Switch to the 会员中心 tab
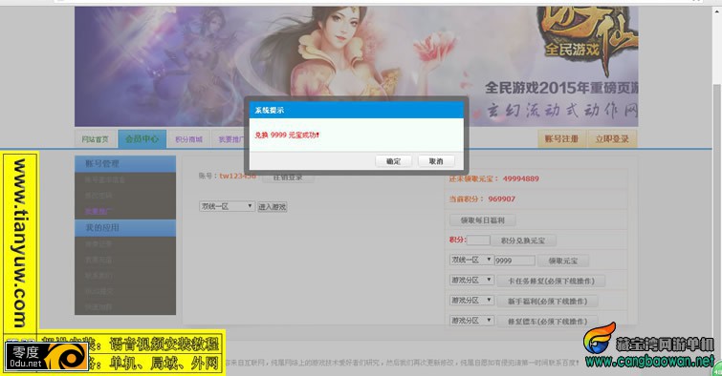 tap(142, 138)
